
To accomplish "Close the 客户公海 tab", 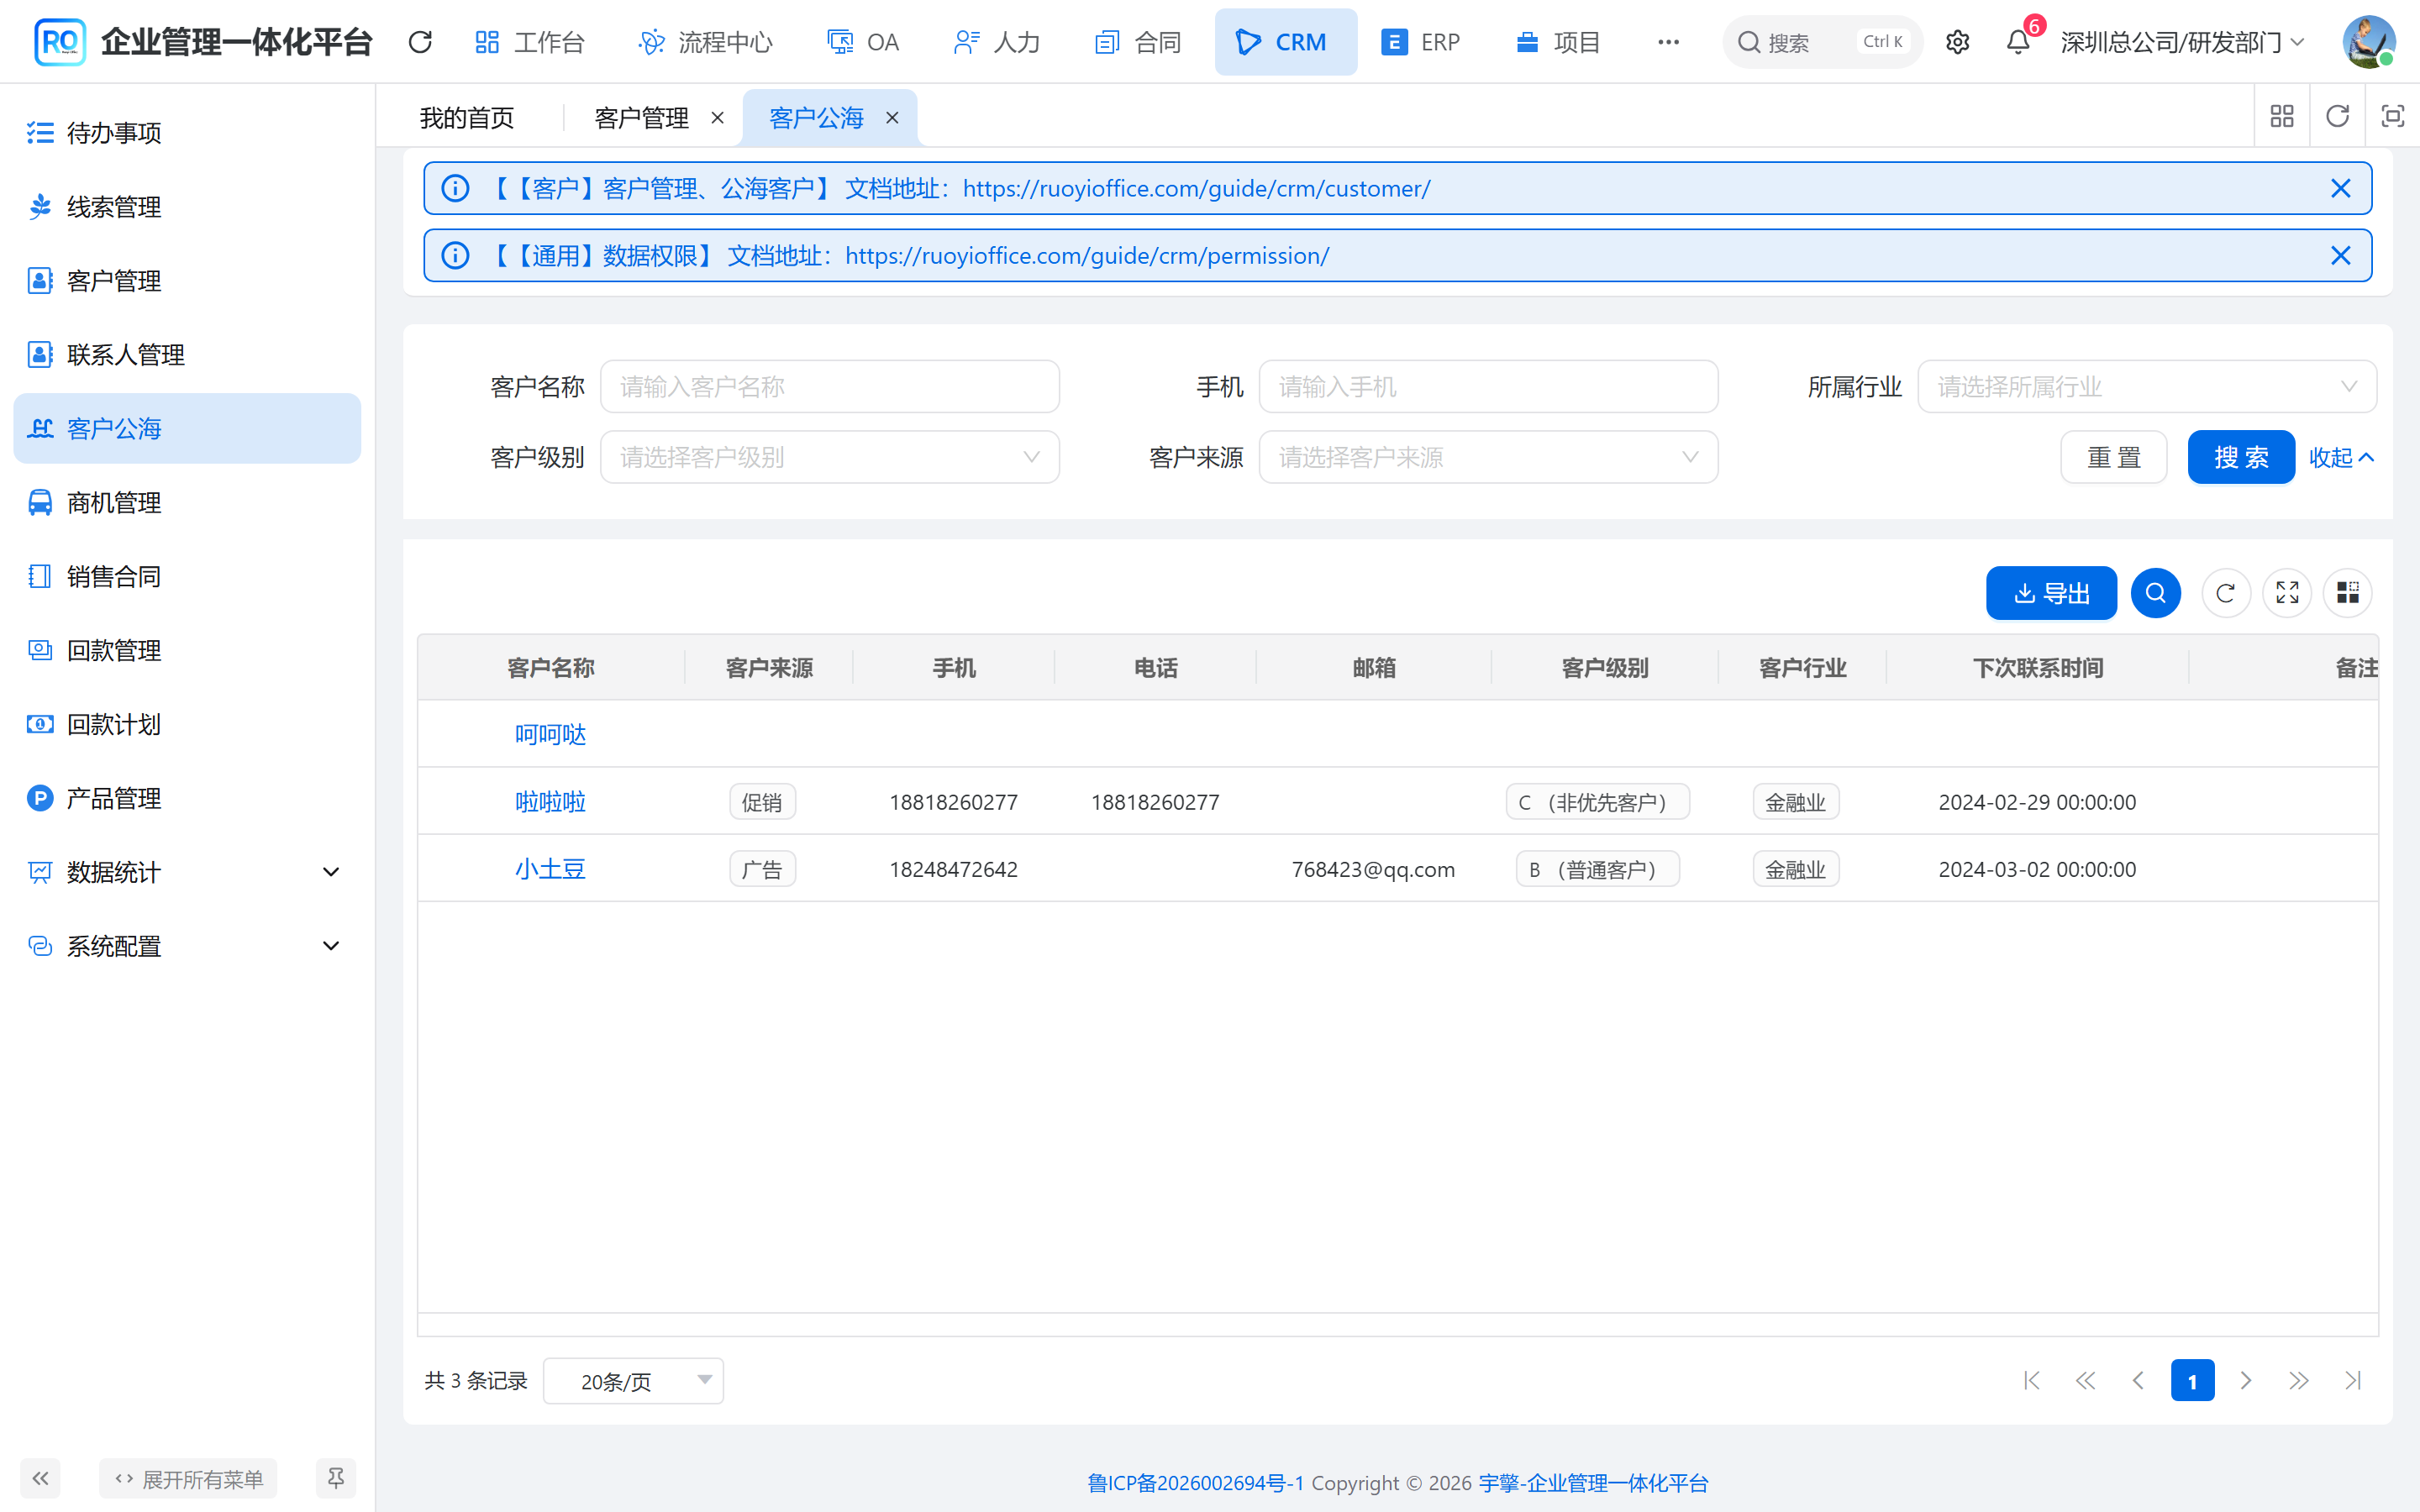I will (x=892, y=118).
